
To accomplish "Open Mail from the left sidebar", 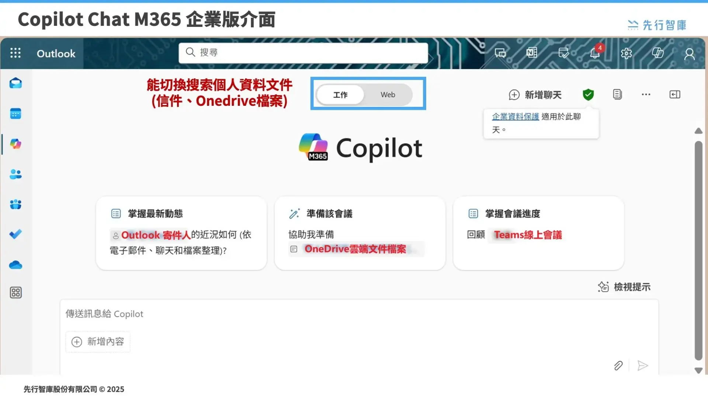I will [15, 83].
